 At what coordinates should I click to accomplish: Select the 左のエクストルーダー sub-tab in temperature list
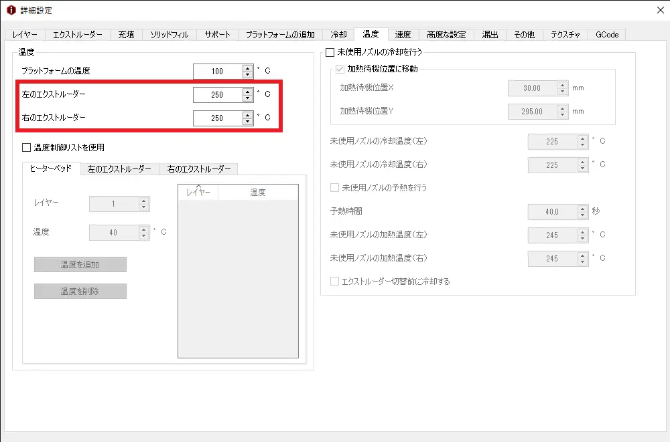(119, 169)
